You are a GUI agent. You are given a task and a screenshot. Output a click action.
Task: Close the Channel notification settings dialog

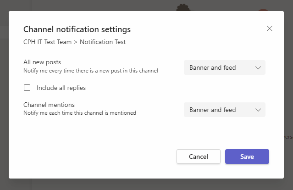270,28
